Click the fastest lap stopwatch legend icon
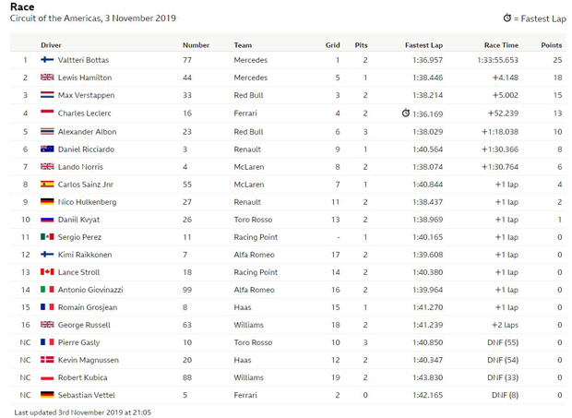Screen dimensions: 572x418 pyautogui.click(x=506, y=18)
